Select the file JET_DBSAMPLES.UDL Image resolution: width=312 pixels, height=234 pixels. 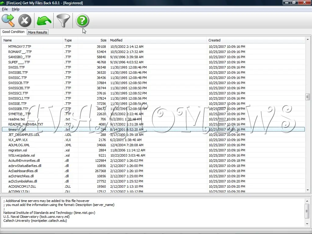tap(24, 134)
